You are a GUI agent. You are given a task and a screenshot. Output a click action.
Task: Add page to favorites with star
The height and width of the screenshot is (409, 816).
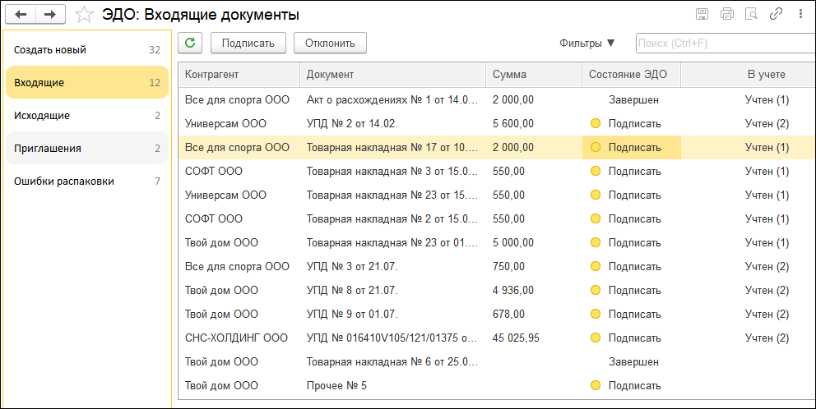(x=83, y=15)
